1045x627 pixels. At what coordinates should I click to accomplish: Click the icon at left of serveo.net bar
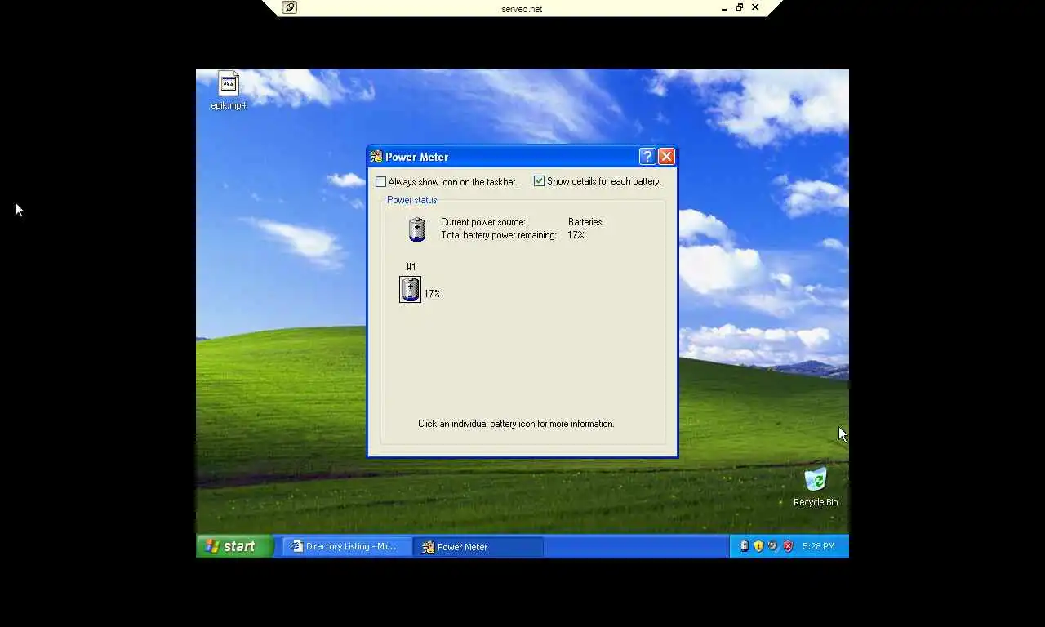pyautogui.click(x=289, y=7)
